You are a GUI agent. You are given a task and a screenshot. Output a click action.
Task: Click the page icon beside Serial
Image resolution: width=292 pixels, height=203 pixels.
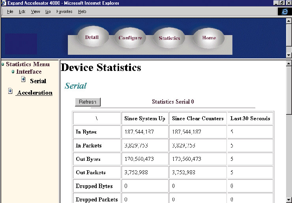click(x=23, y=80)
